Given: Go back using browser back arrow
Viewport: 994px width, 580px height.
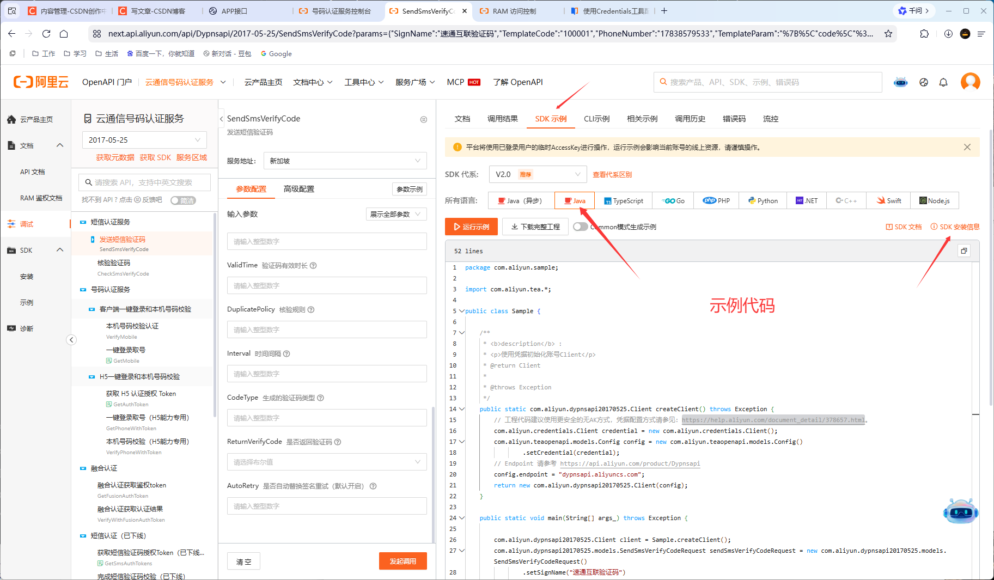Looking at the screenshot, I should pos(12,34).
